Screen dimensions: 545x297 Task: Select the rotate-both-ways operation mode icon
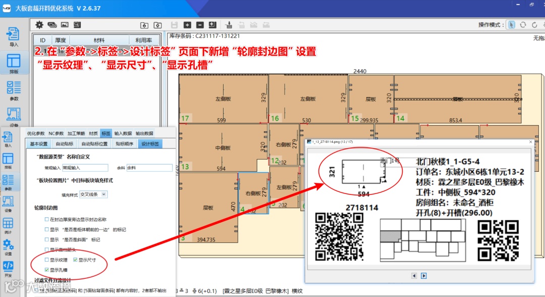pos(523,25)
